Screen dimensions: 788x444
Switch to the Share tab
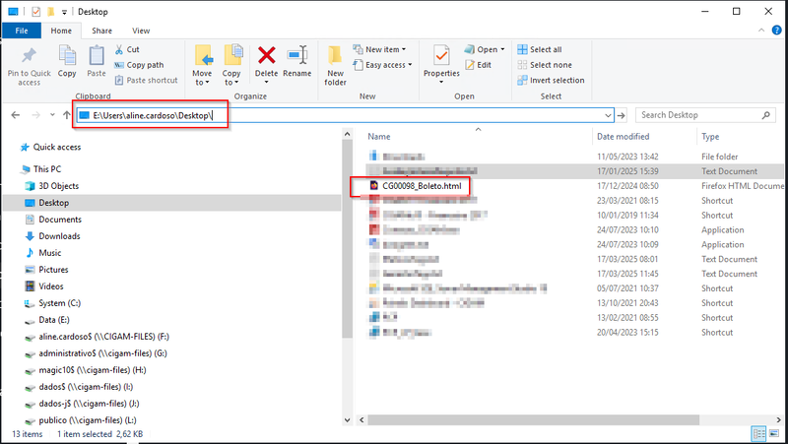click(102, 31)
